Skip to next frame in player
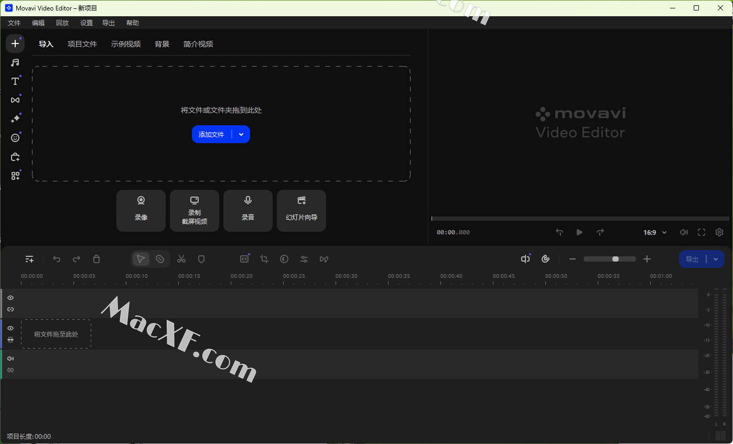This screenshot has height=444, width=733. (x=600, y=232)
